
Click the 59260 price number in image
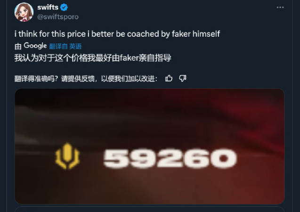tap(170, 158)
